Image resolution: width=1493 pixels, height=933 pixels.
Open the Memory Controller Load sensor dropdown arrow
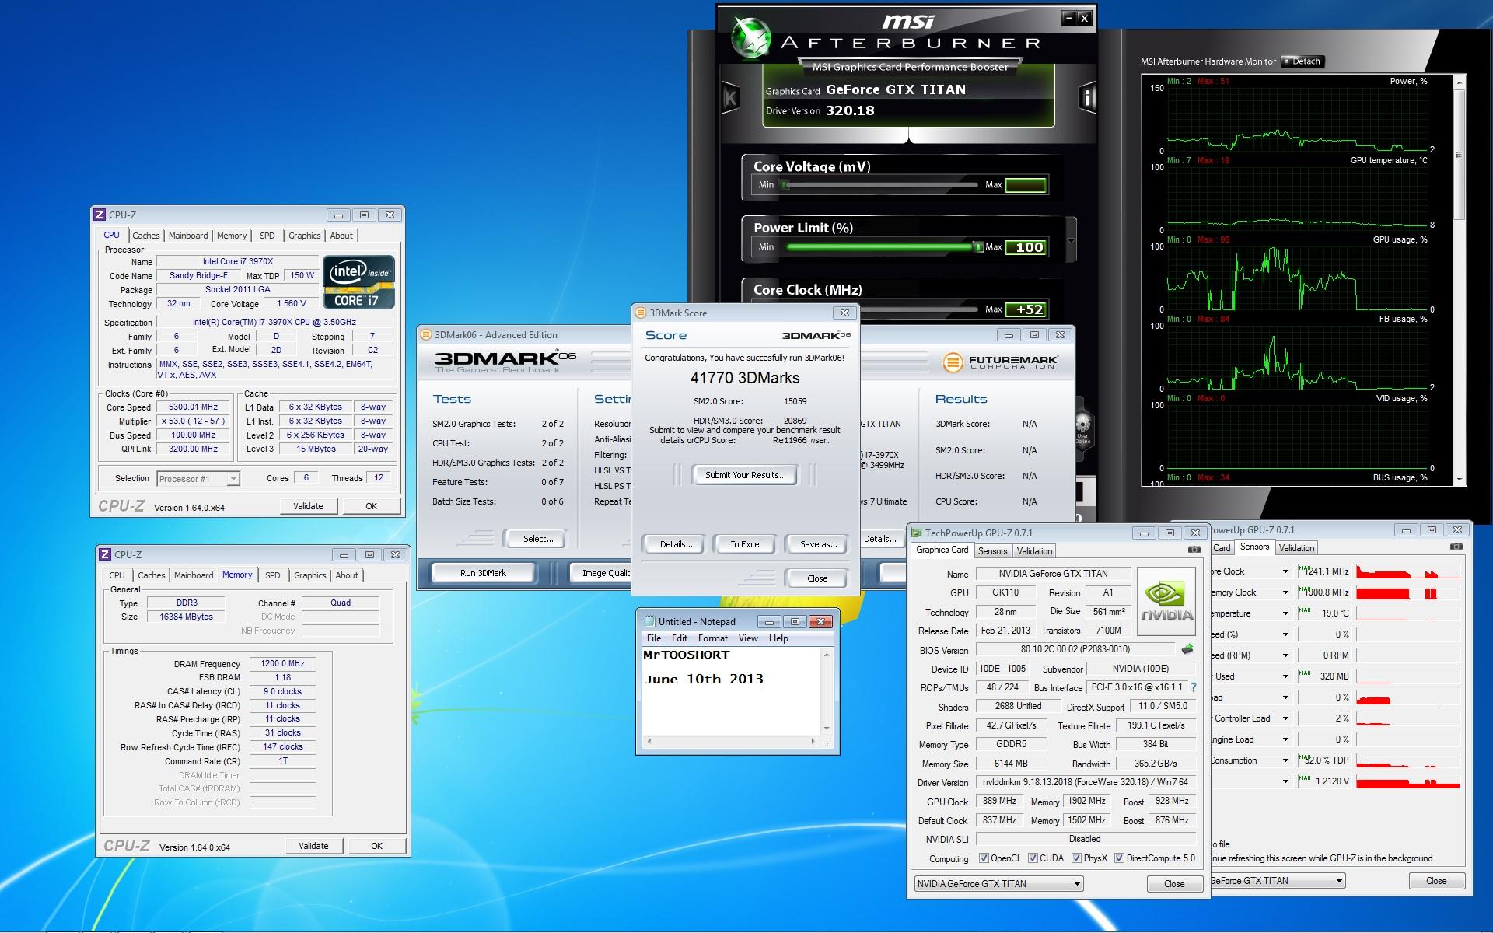(1285, 718)
